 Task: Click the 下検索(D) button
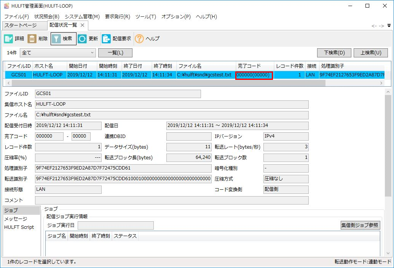pyautogui.click(x=334, y=53)
